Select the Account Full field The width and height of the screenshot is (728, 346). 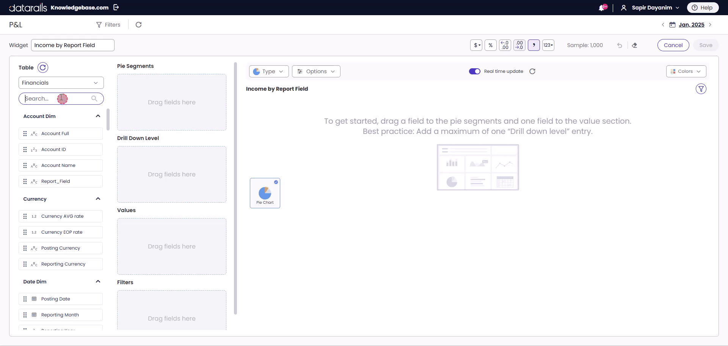[61, 134]
